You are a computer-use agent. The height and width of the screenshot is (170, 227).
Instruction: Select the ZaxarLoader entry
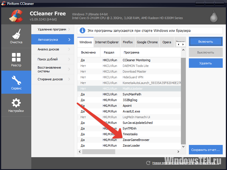point(129,146)
